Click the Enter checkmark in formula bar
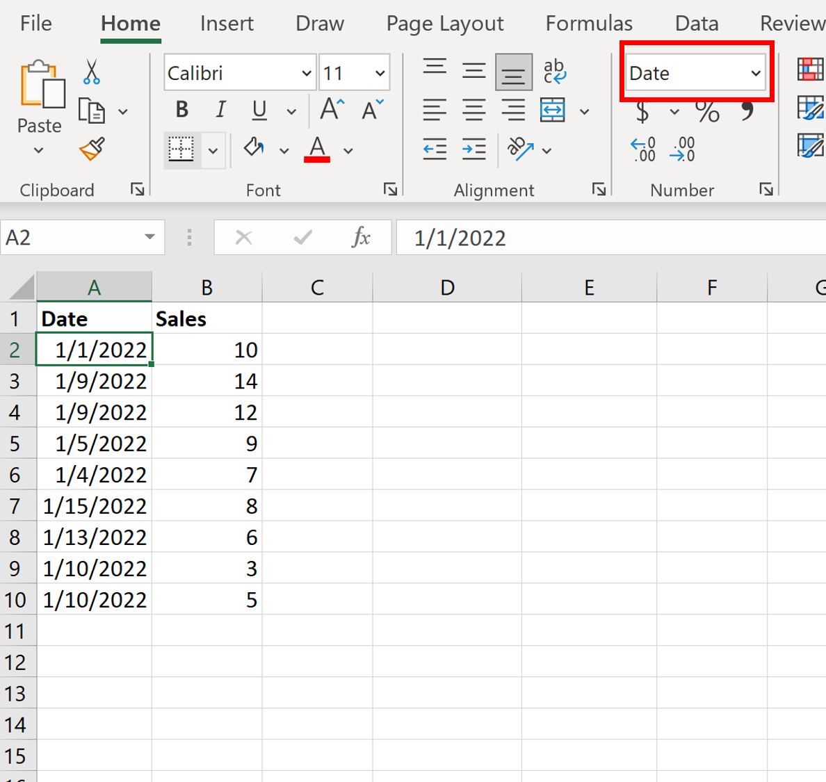This screenshot has height=782, width=826. point(302,238)
